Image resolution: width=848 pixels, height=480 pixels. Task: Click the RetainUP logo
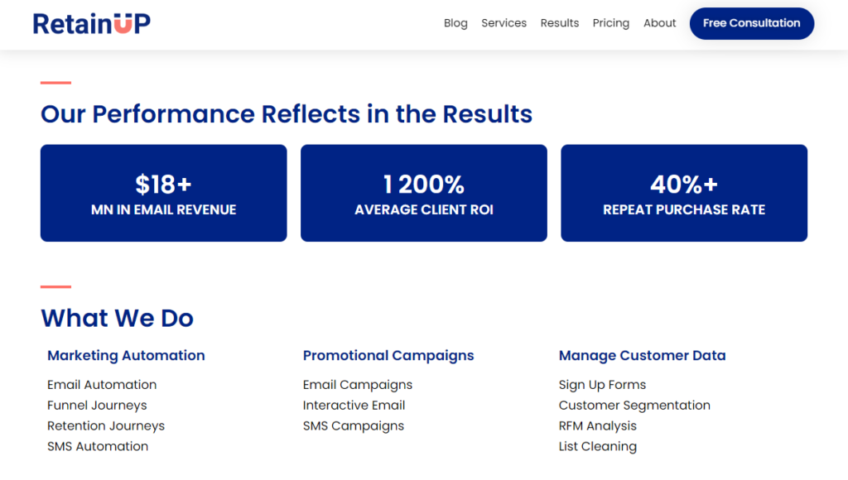click(91, 22)
